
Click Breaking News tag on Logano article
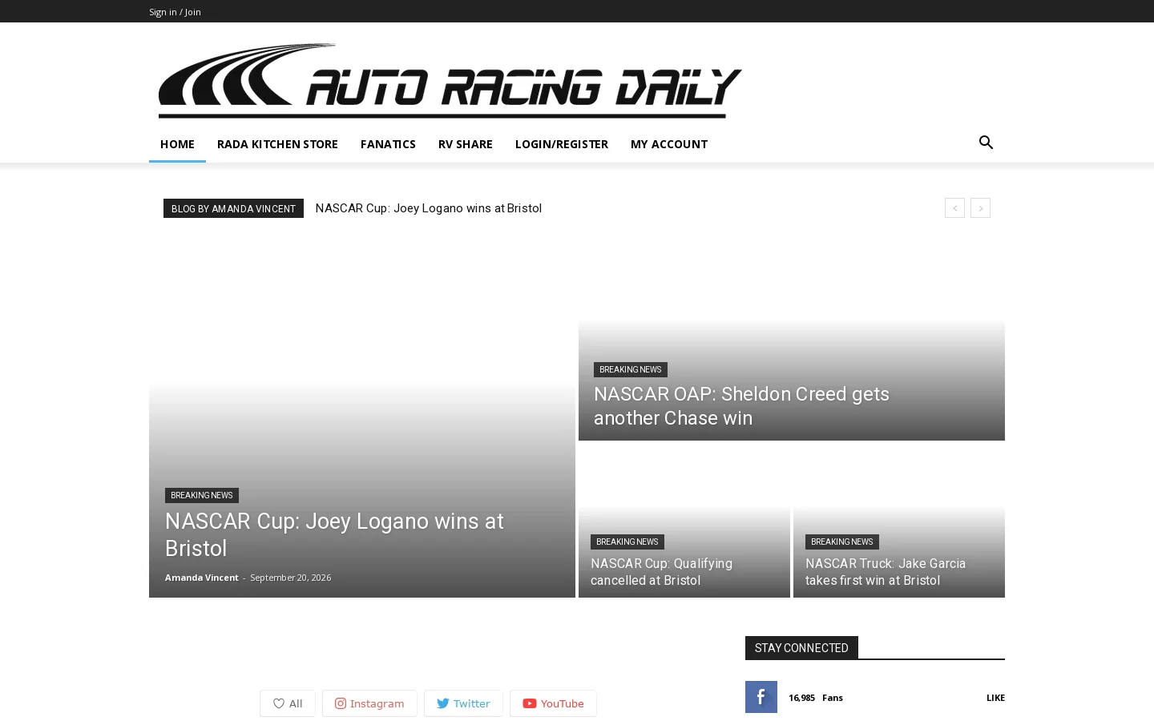coord(202,495)
